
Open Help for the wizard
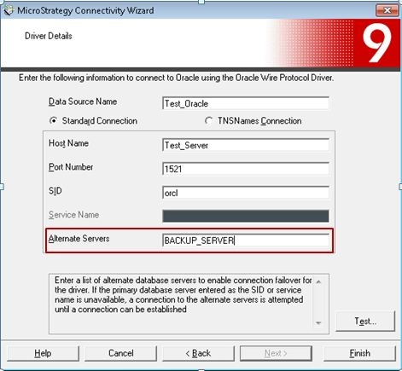(x=43, y=353)
